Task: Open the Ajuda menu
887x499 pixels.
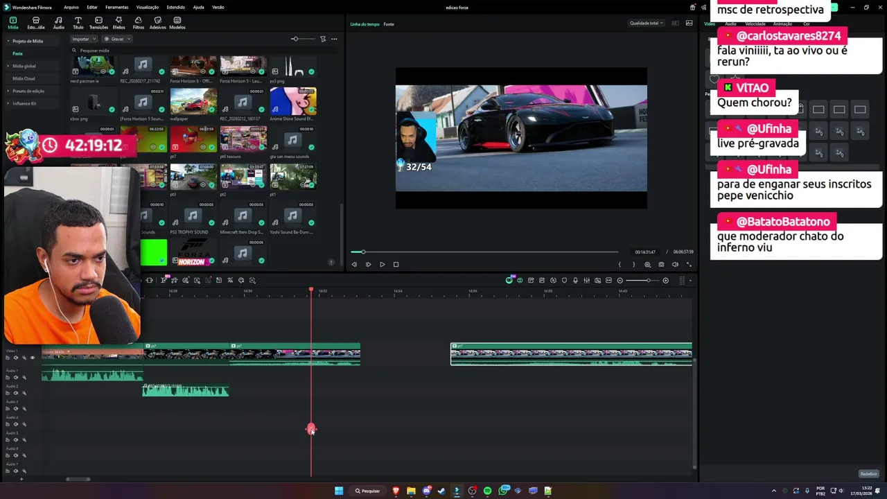Action: coord(198,7)
